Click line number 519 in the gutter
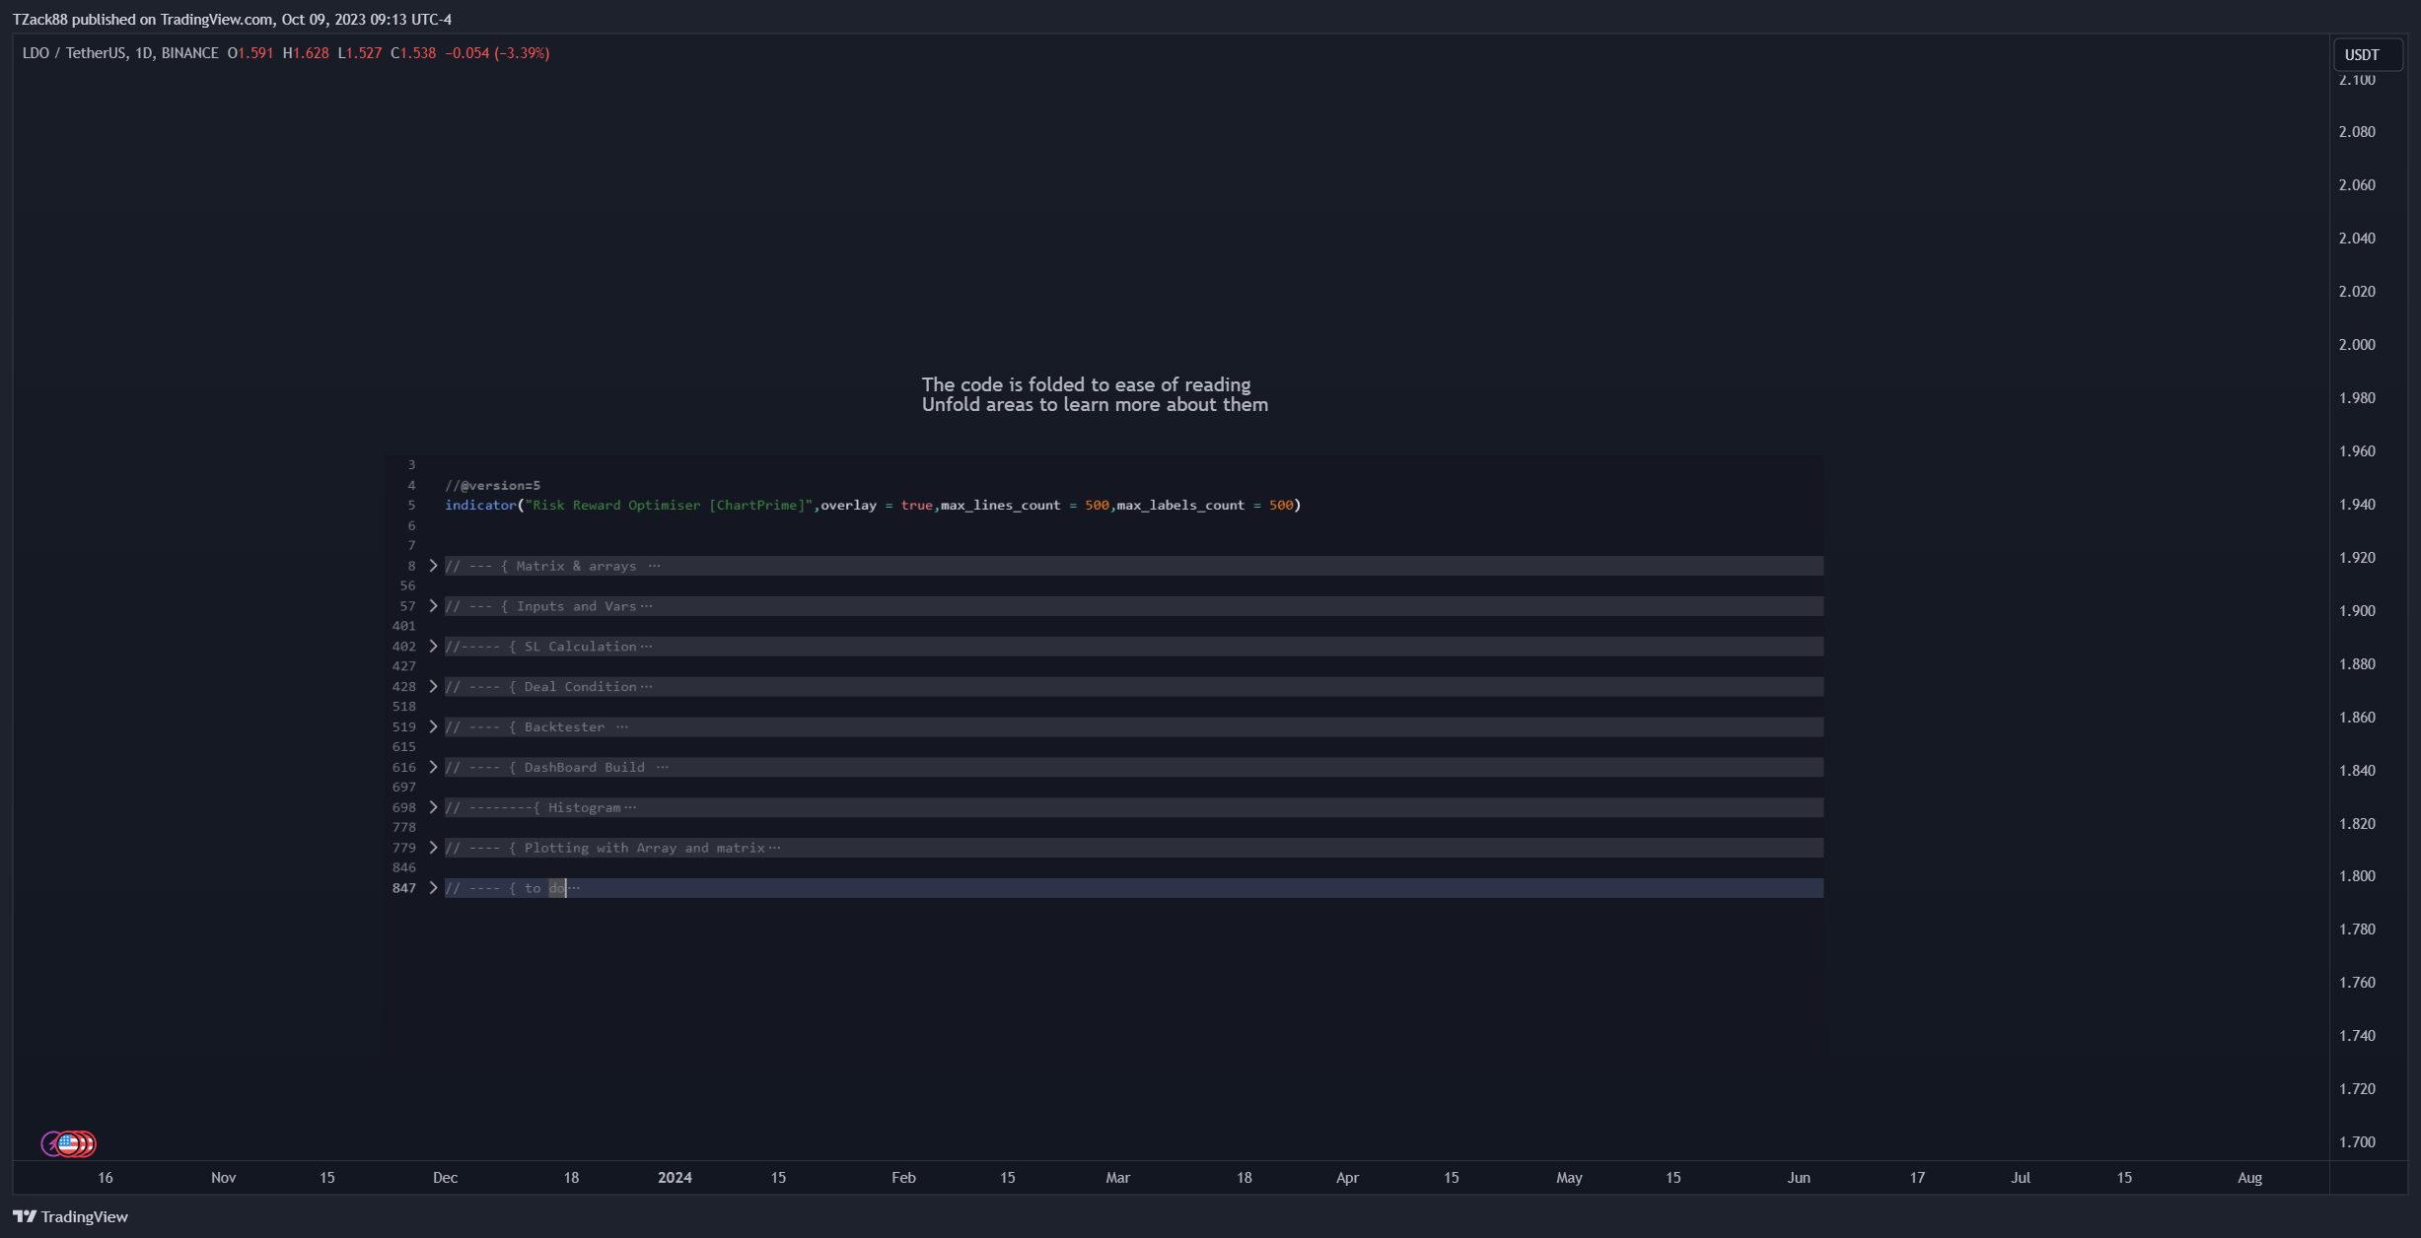 pos(404,727)
